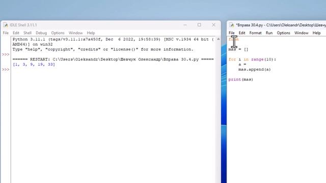Screen dimensions: 326x183
Task: Click the 'for i in range(10):' line
Action: (x=252, y=59)
